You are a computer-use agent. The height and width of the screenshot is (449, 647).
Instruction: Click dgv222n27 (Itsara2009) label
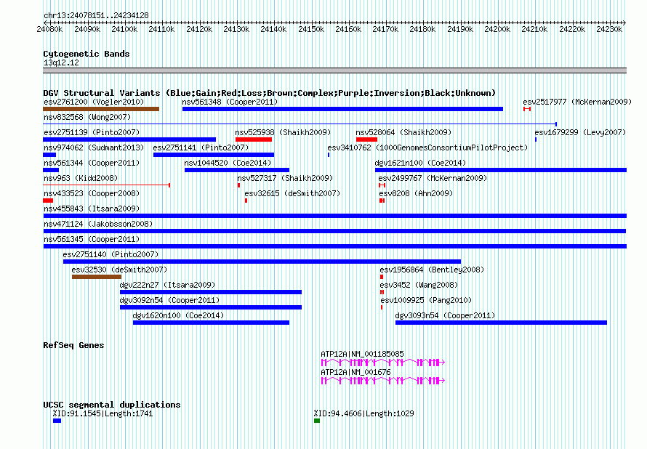167,285
